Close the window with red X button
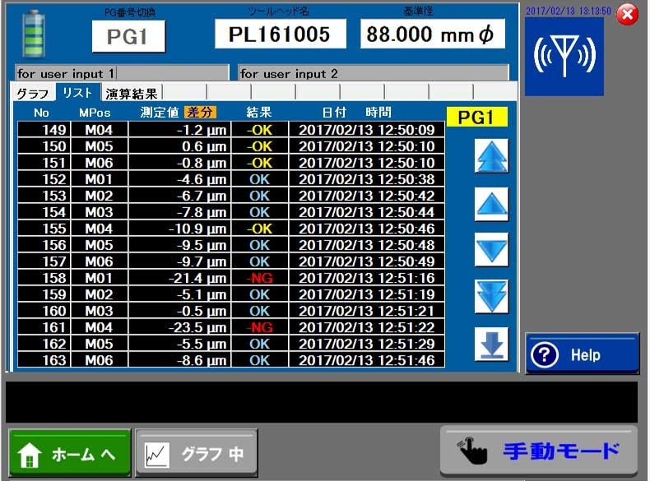The width and height of the screenshot is (650, 481). (627, 14)
